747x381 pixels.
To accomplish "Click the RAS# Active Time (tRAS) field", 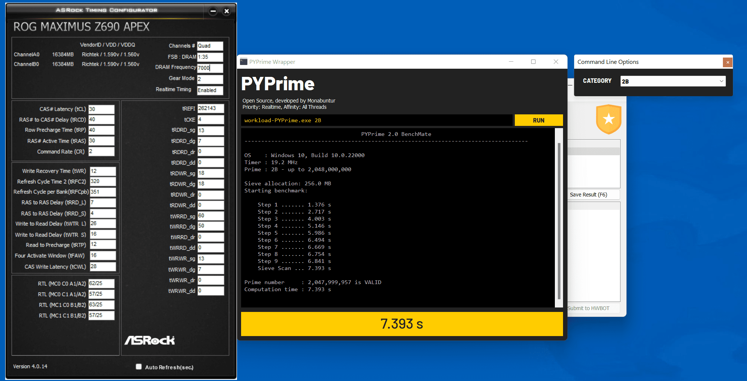I will click(x=102, y=141).
